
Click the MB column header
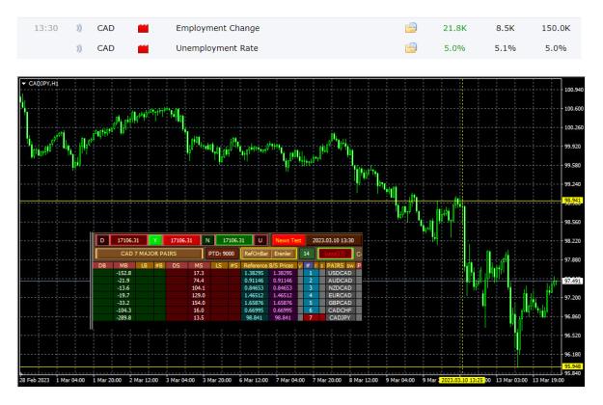tap(123, 265)
